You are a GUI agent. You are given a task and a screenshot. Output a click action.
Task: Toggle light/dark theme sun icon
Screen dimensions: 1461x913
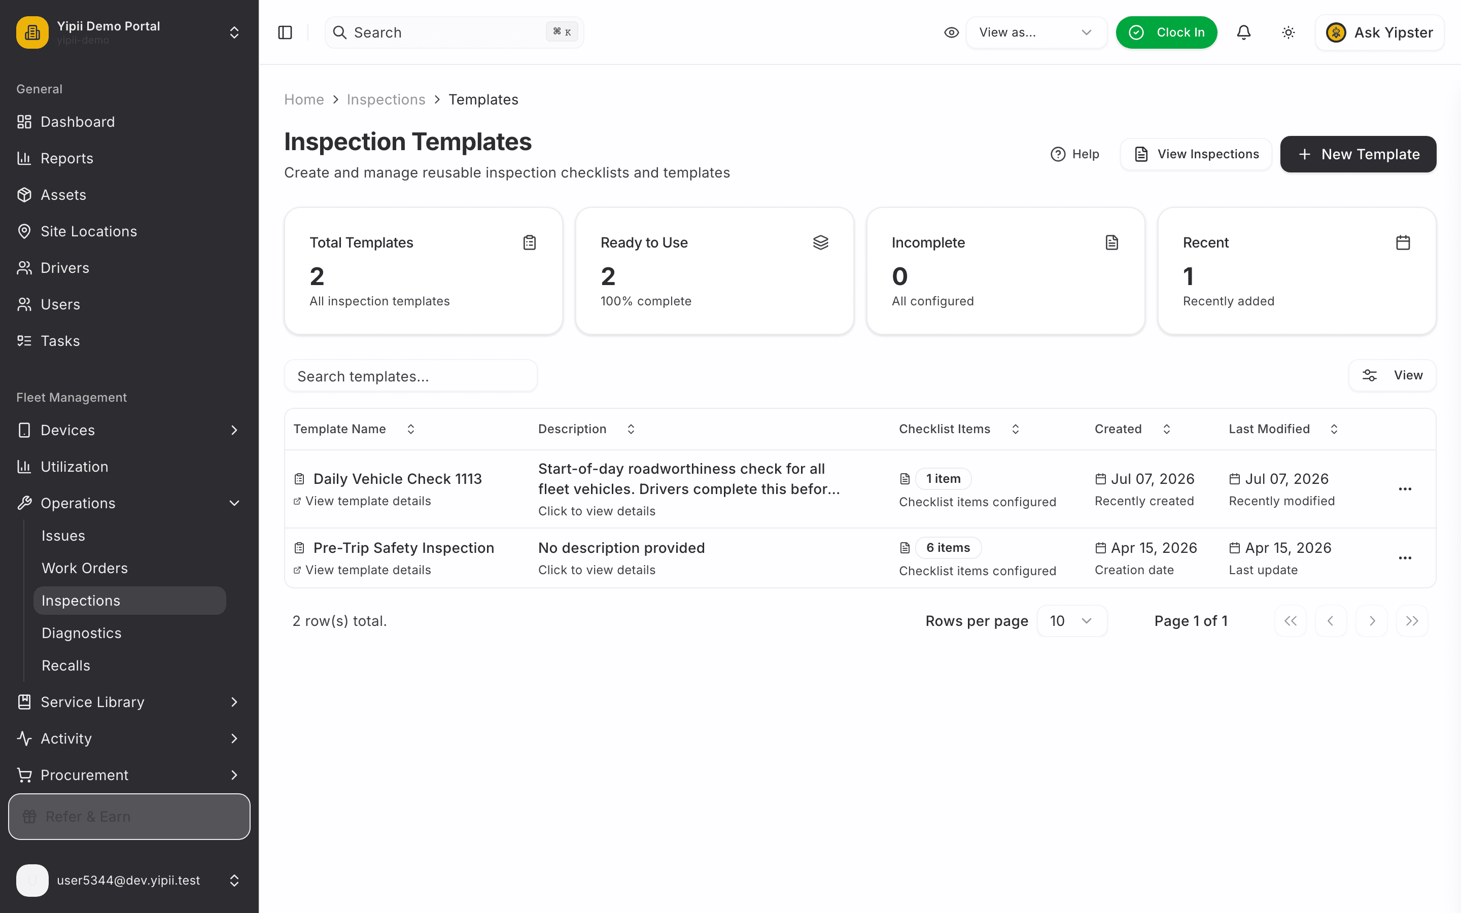1289,32
